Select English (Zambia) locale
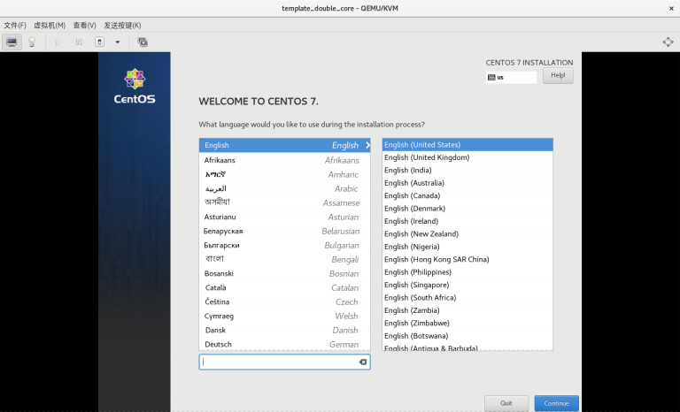 467,310
